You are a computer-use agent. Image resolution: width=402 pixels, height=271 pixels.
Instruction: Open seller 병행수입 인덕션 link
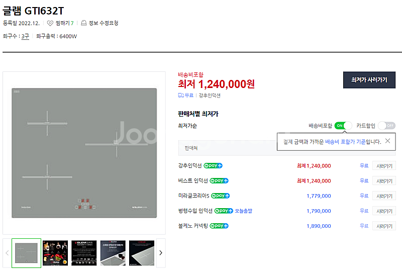click(195, 211)
